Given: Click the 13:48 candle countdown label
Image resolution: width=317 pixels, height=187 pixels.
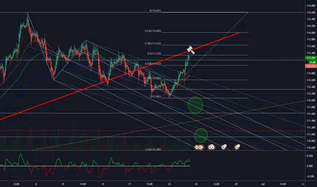Looking at the screenshot, I should click(312, 62).
